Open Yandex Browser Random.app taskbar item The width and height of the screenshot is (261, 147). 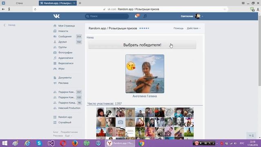click(120, 143)
